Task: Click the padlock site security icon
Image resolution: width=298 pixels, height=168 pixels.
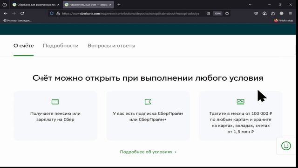Action: pyautogui.click(x=58, y=14)
